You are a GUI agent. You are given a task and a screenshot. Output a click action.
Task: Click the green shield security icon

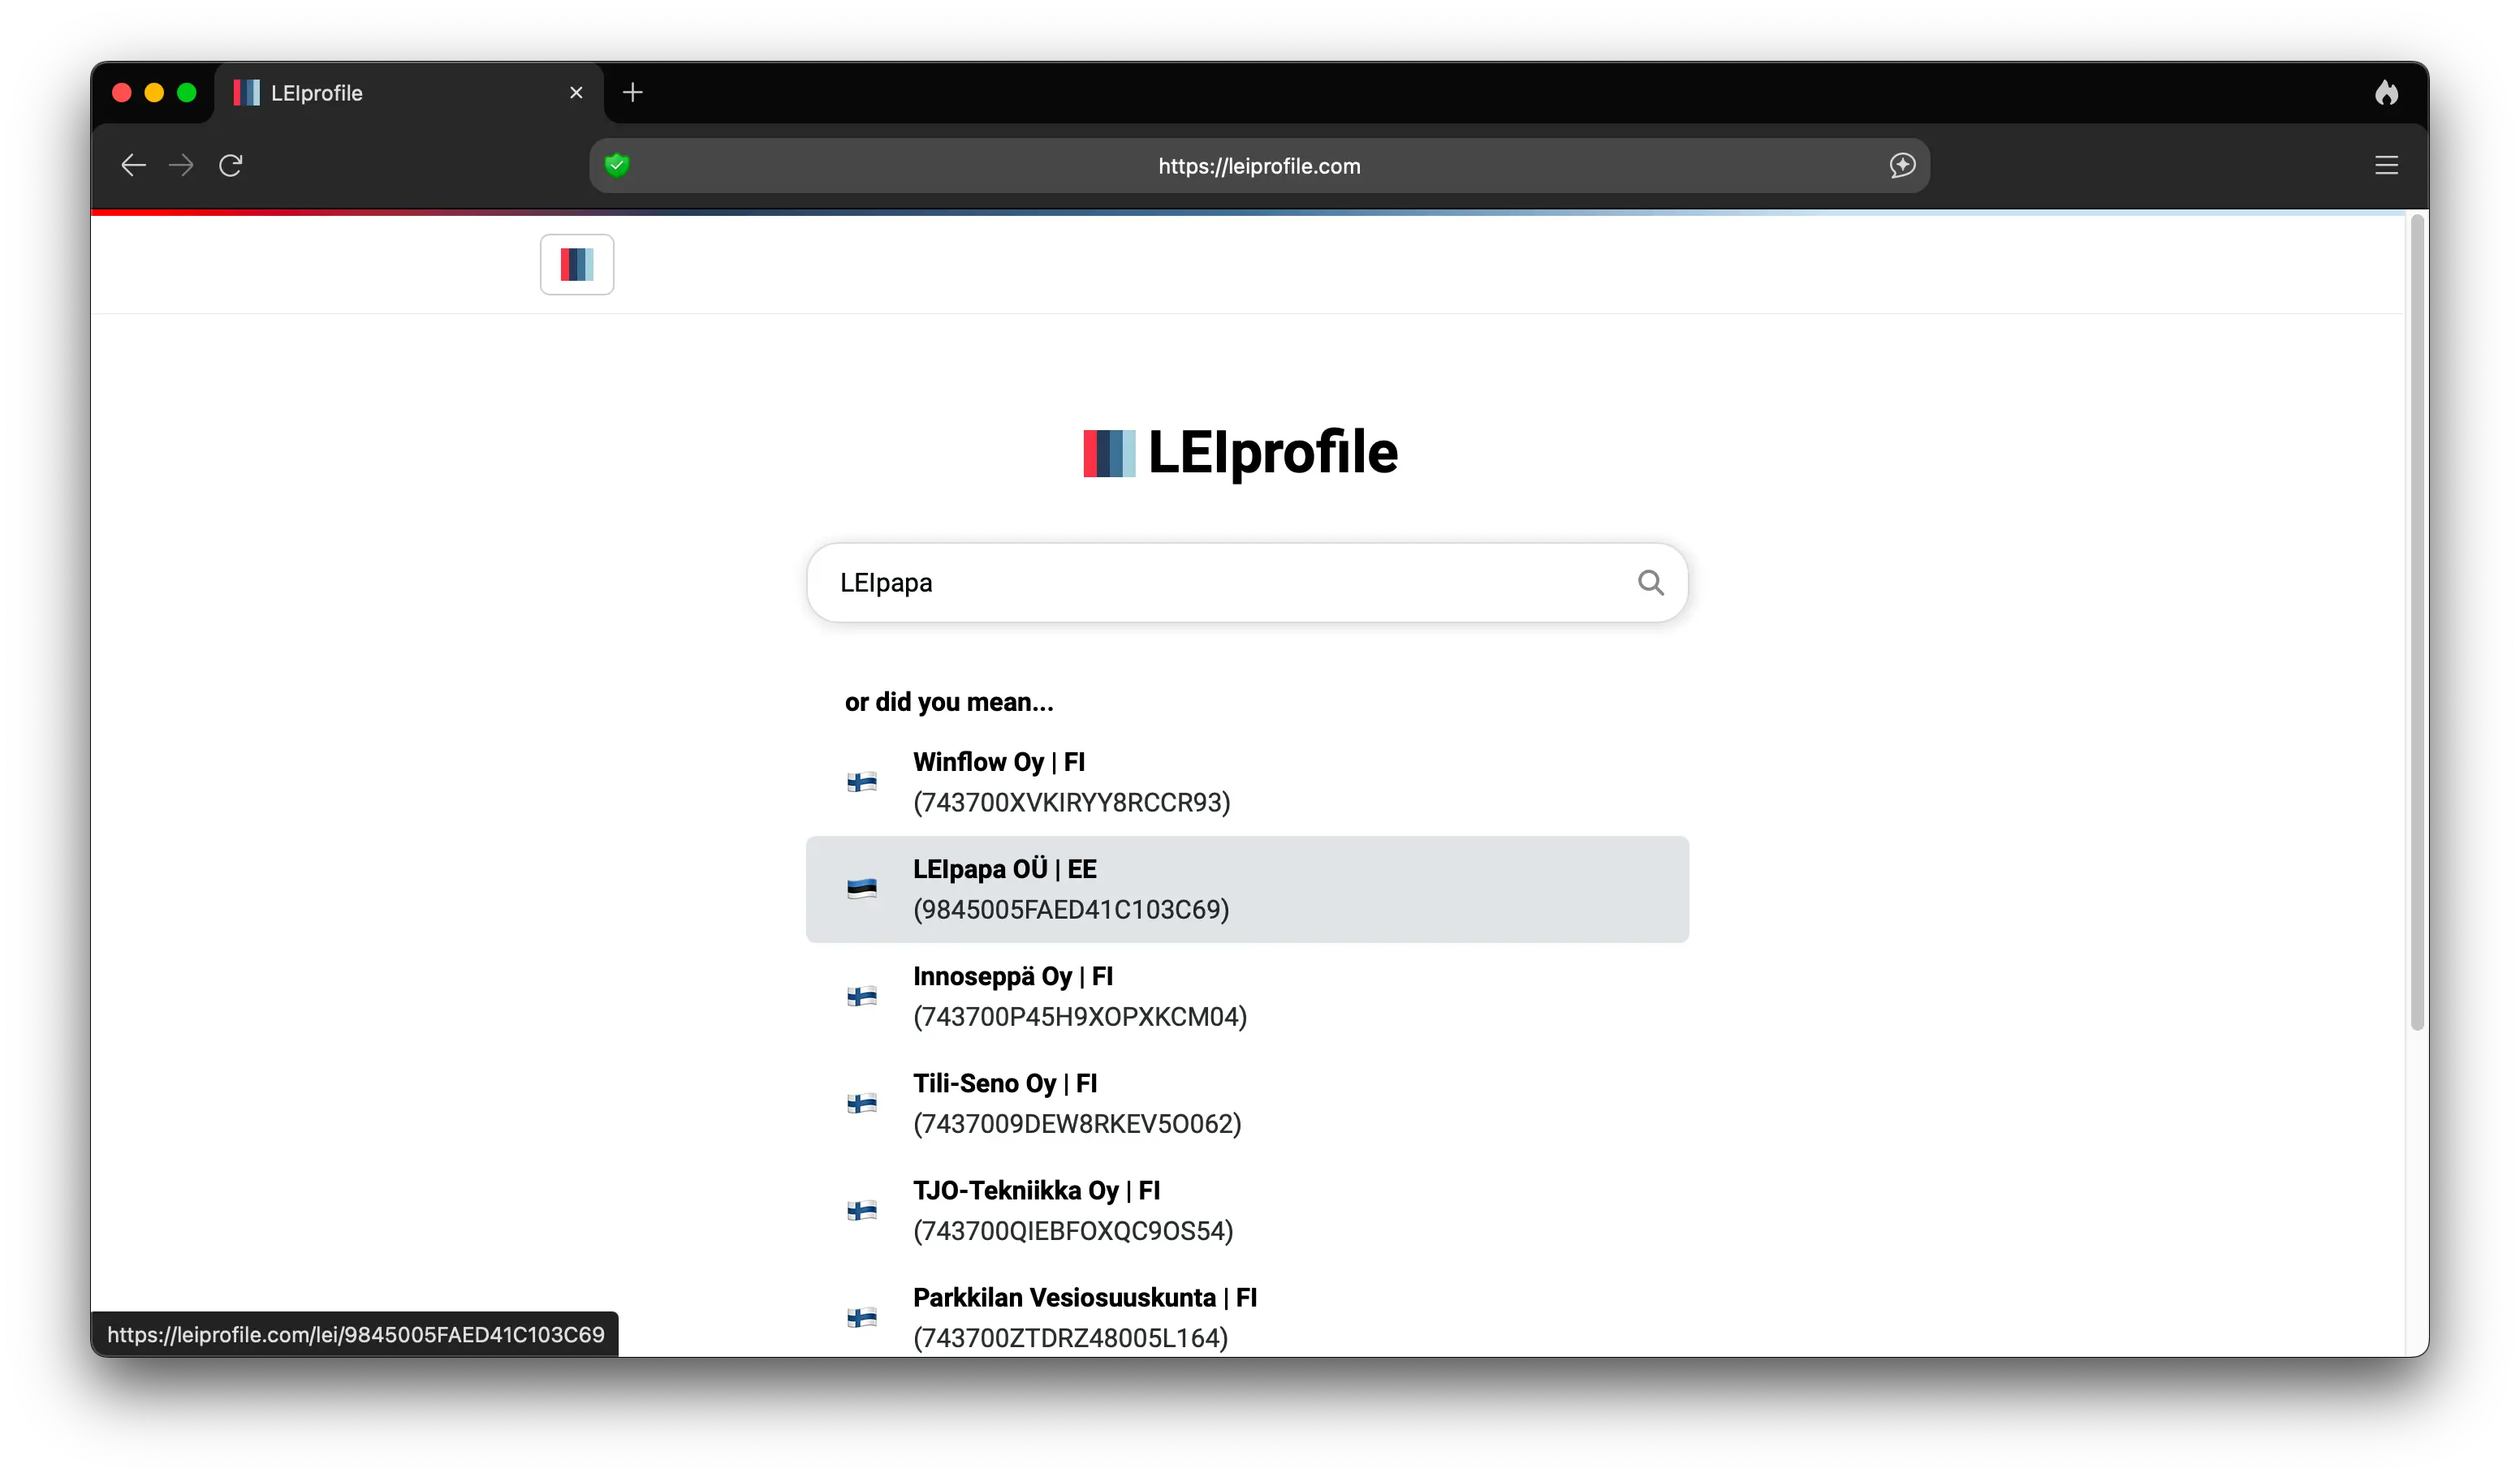tap(617, 165)
